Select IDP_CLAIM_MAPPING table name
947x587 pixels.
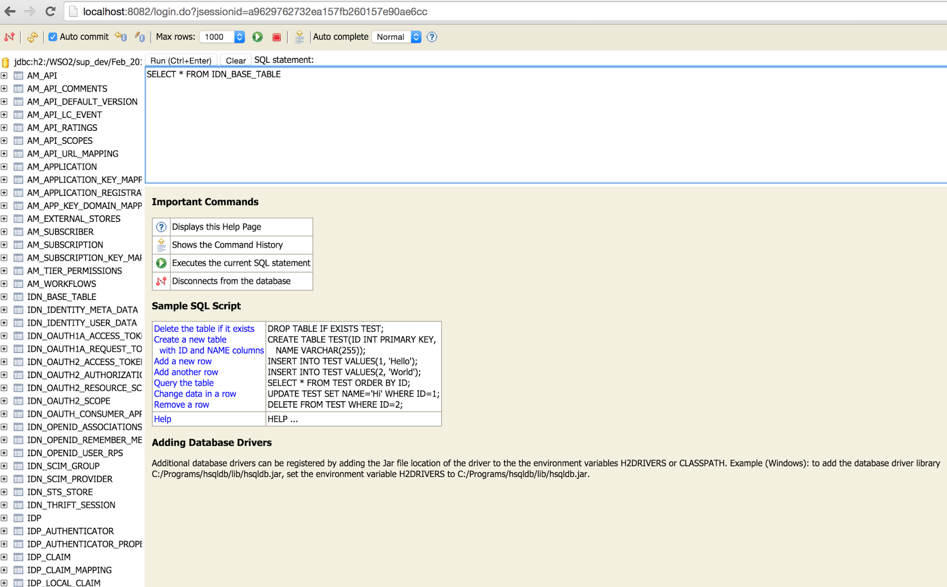(69, 570)
